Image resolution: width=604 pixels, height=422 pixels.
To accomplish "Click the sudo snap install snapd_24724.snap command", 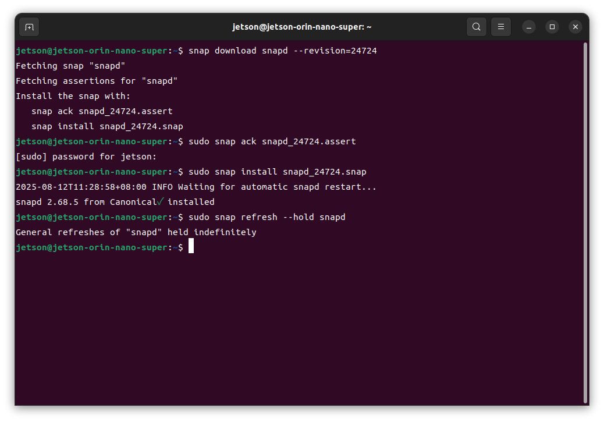I will click(277, 172).
